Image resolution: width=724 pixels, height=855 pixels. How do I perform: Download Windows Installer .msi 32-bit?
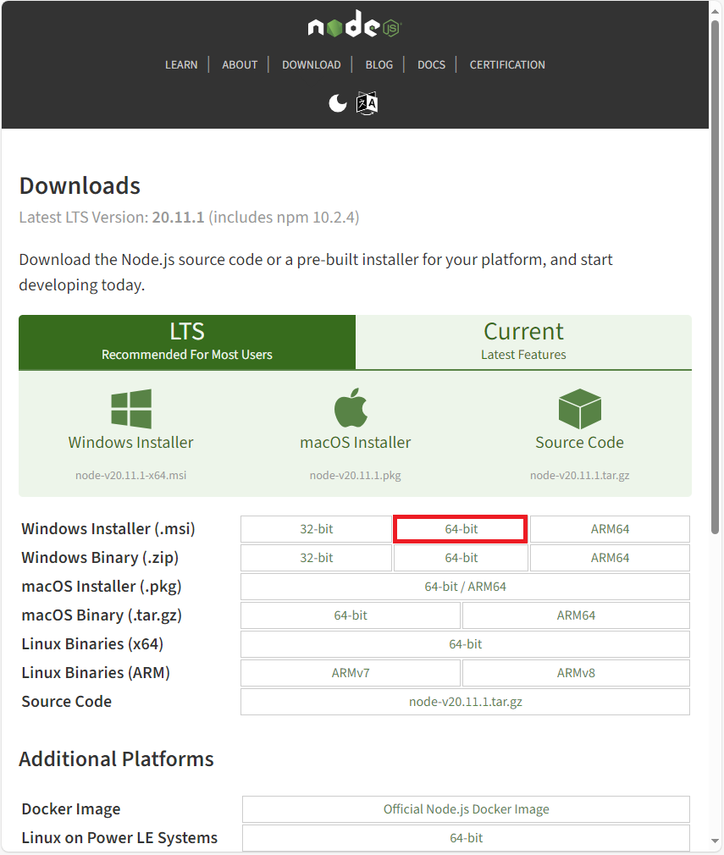[317, 529]
